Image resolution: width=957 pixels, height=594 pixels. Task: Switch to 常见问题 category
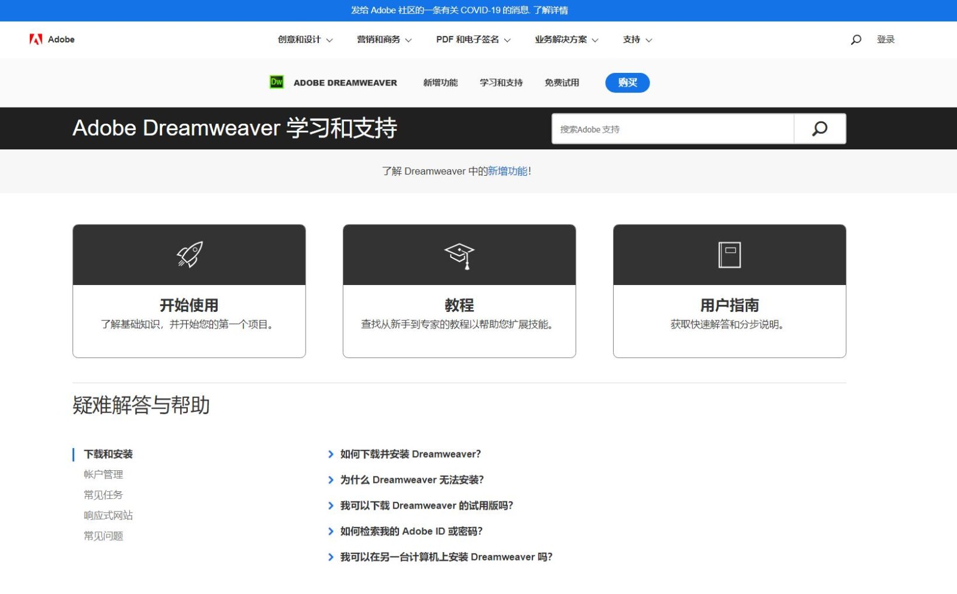pos(103,536)
